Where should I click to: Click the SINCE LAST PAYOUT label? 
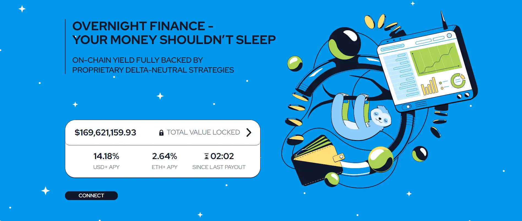(x=219, y=167)
